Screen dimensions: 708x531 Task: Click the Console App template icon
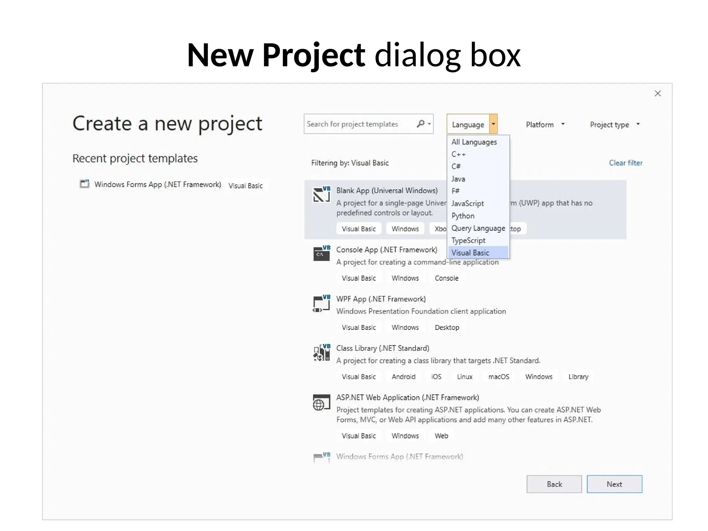pos(321,254)
